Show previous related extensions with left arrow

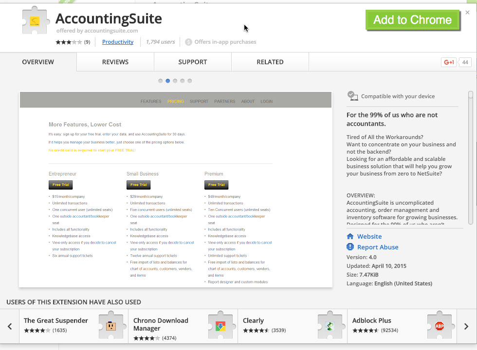(x=10, y=326)
